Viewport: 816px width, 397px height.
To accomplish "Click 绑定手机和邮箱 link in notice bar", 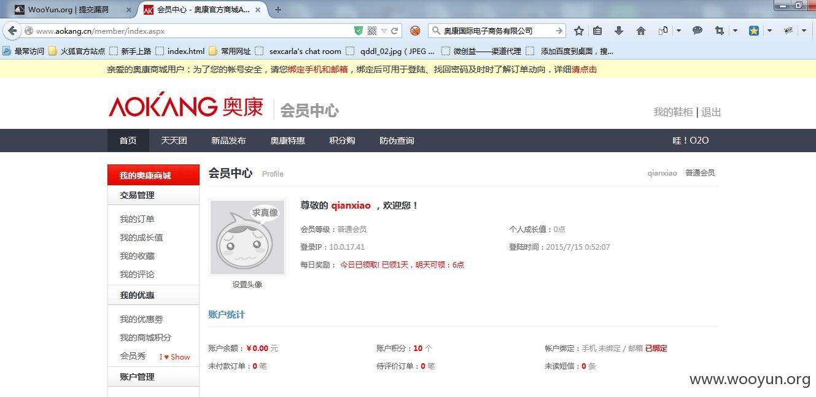I will [x=318, y=69].
